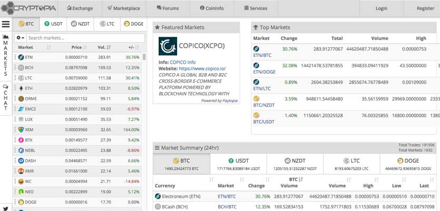Sort Market Summary by Change column
The width and height of the screenshot is (440, 211).
pos(257,186)
